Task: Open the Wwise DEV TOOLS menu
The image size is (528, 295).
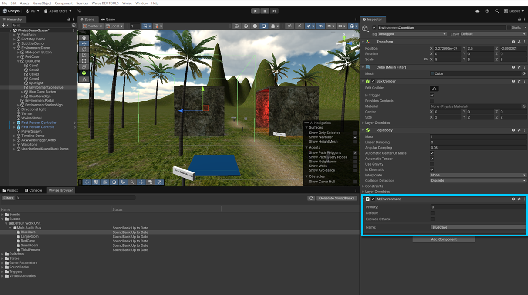Action: click(105, 3)
